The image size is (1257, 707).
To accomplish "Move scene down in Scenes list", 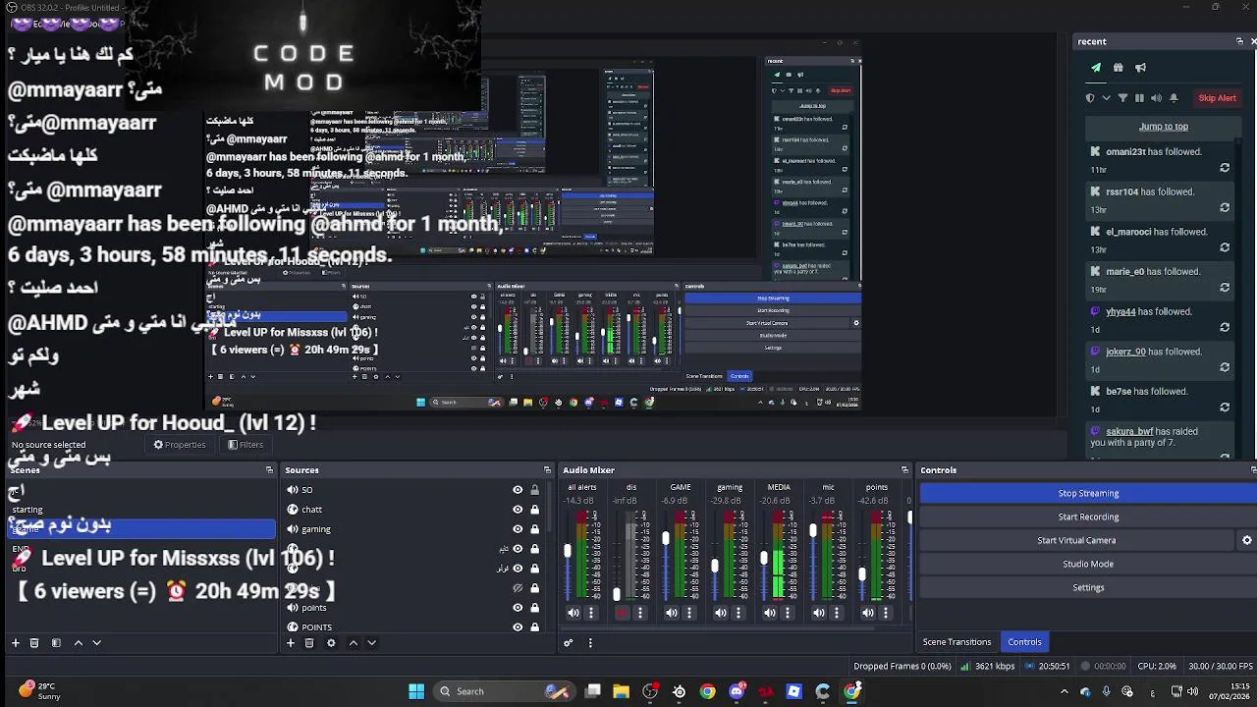I will pyautogui.click(x=96, y=643).
